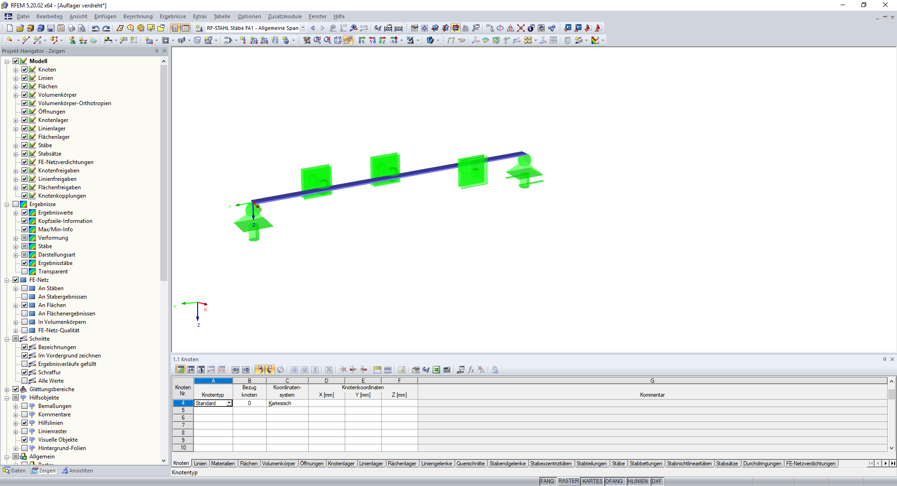This screenshot has width=897, height=486.
Task: Open the Standard dropdown in the Knotentyp cell
Action: click(x=229, y=403)
